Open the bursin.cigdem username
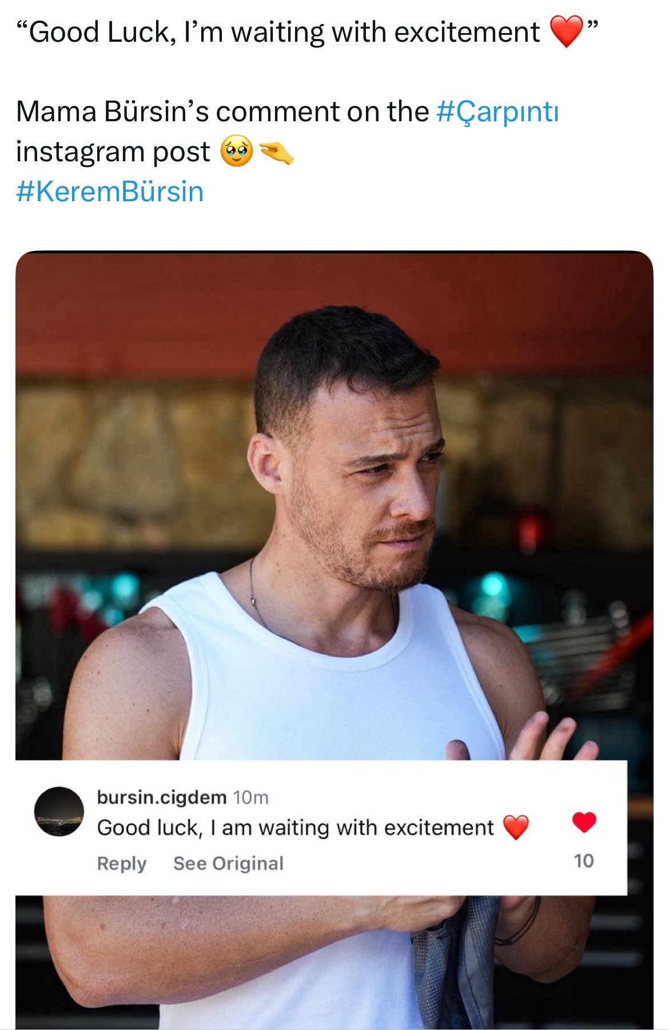 tap(161, 797)
